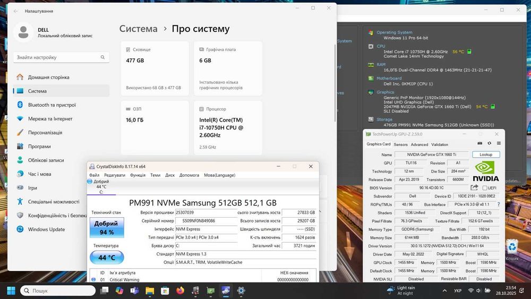Open the Функція menu in CrystalDiskInfo
Image resolution: width=531 pixels, height=299 pixels.
[138, 175]
